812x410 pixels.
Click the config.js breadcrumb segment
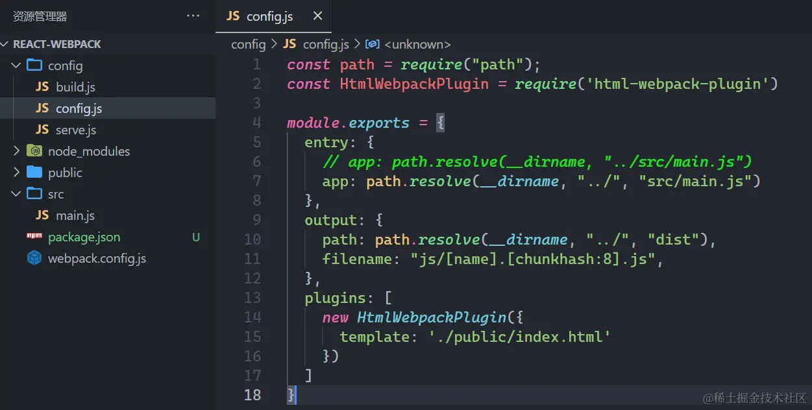(x=326, y=44)
